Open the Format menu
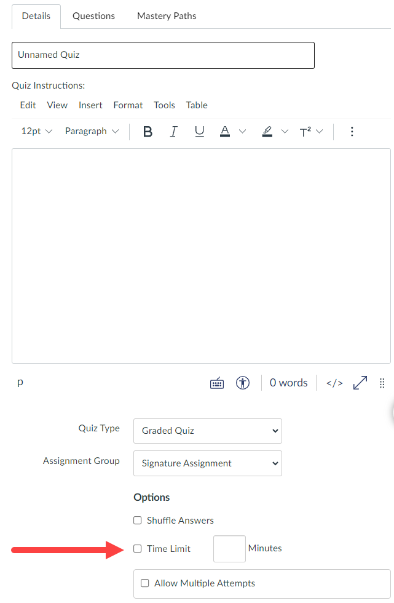Screen dimensions: 394x603 pyautogui.click(x=128, y=105)
